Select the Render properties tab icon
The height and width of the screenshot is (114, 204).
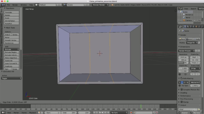185,27
